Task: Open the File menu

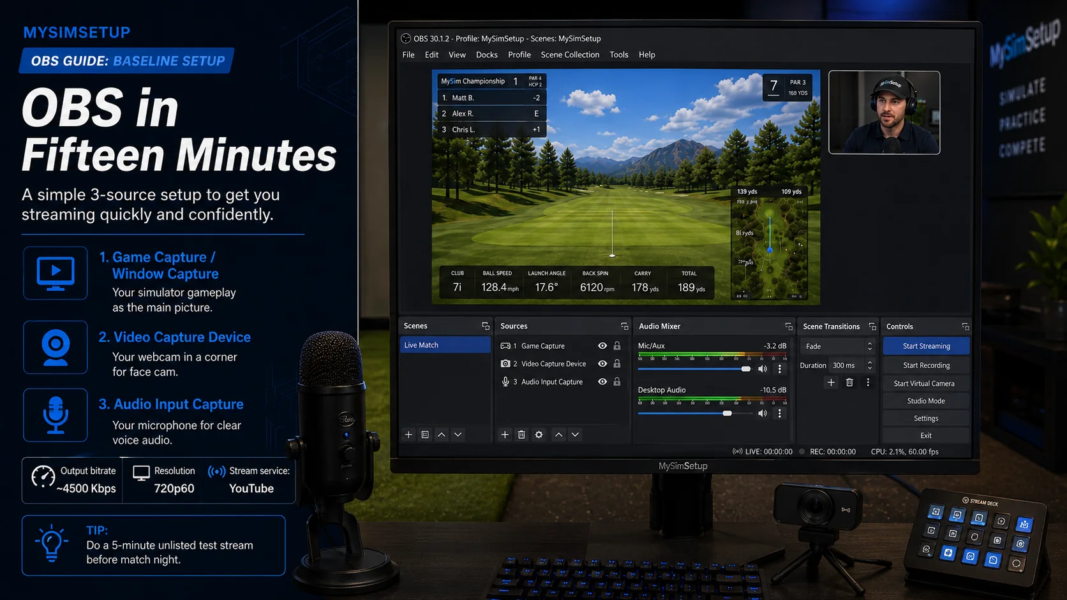Action: point(408,55)
